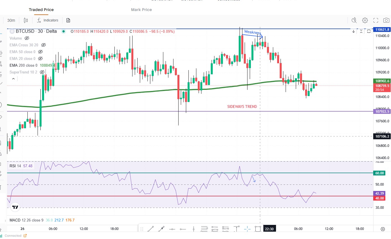The width and height of the screenshot is (391, 239).
Task: Open the indicator templates document icon
Action: tap(68, 20)
